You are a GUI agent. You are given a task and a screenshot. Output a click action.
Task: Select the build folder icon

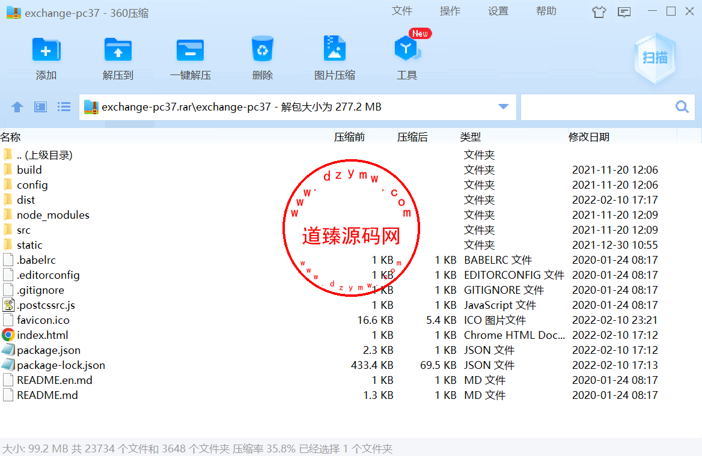click(8, 169)
